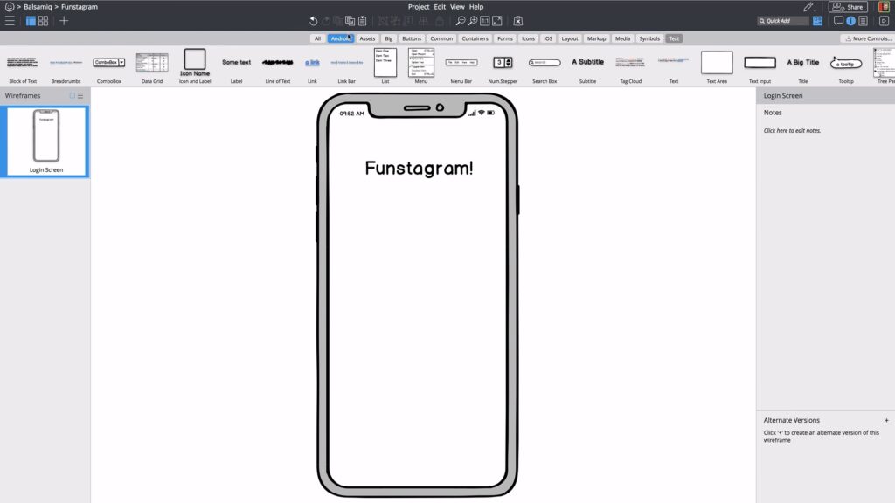895x503 pixels.
Task: Expand the More Controls dropdown
Action: [867, 38]
